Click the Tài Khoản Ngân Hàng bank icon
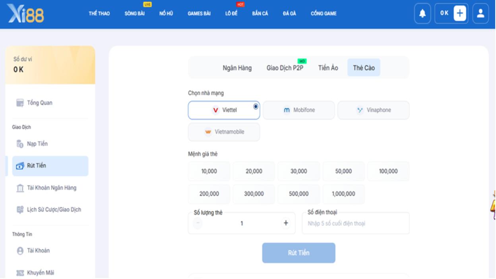496x279 pixels. click(19, 188)
